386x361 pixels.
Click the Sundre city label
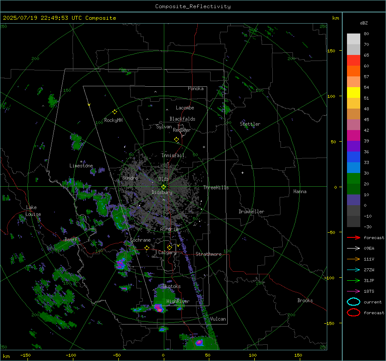(130, 178)
